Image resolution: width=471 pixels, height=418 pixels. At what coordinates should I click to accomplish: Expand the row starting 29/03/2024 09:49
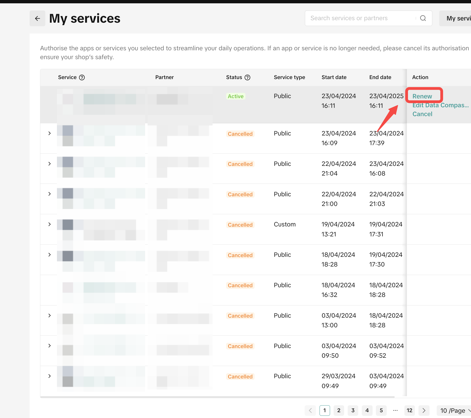(x=49, y=376)
